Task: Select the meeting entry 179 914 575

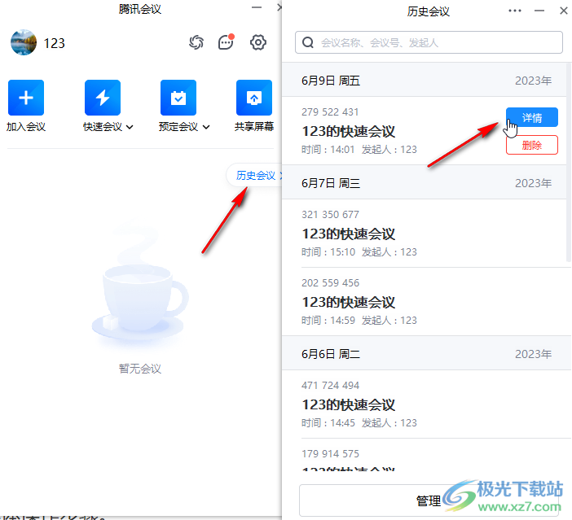Action: pyautogui.click(x=425, y=455)
